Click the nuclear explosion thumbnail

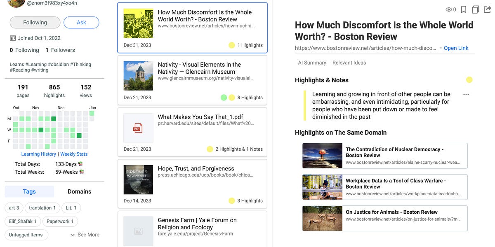pos(322,156)
